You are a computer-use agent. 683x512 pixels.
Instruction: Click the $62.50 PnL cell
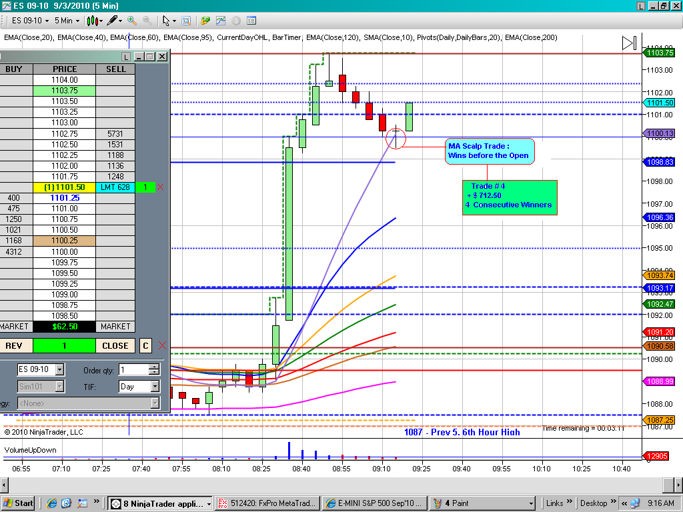[x=65, y=327]
